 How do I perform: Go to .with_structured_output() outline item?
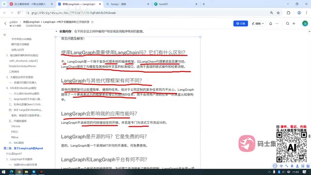[23, 61]
